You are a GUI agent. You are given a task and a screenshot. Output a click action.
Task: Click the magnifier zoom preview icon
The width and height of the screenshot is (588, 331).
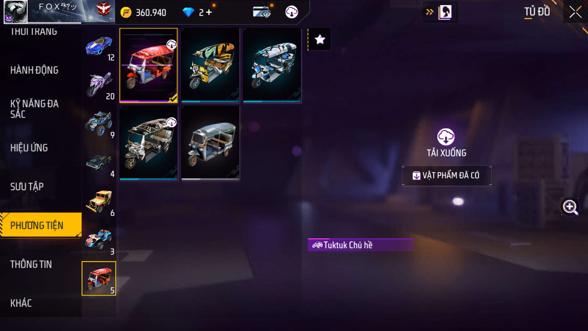click(x=570, y=207)
